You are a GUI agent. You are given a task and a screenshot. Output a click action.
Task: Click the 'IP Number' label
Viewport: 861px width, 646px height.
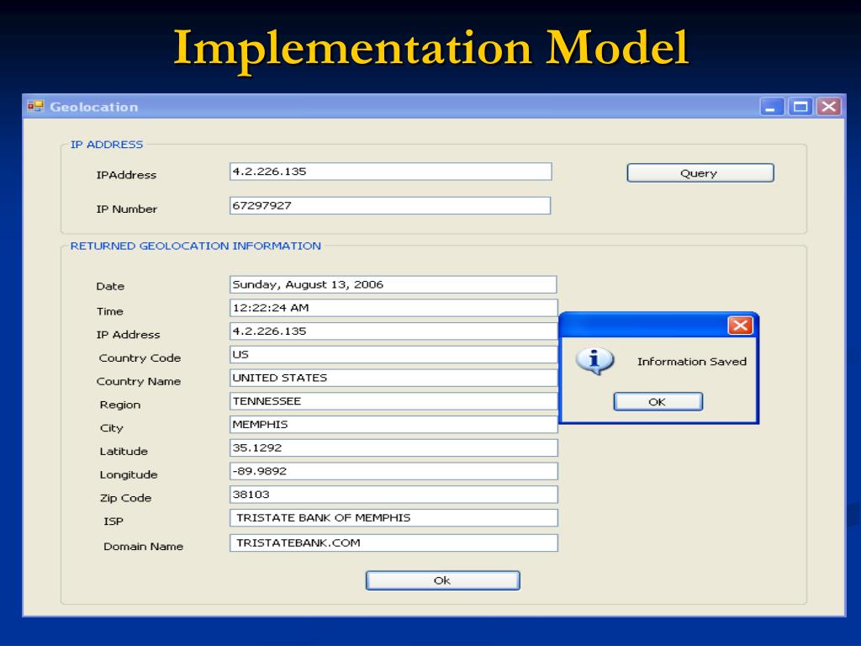(127, 209)
